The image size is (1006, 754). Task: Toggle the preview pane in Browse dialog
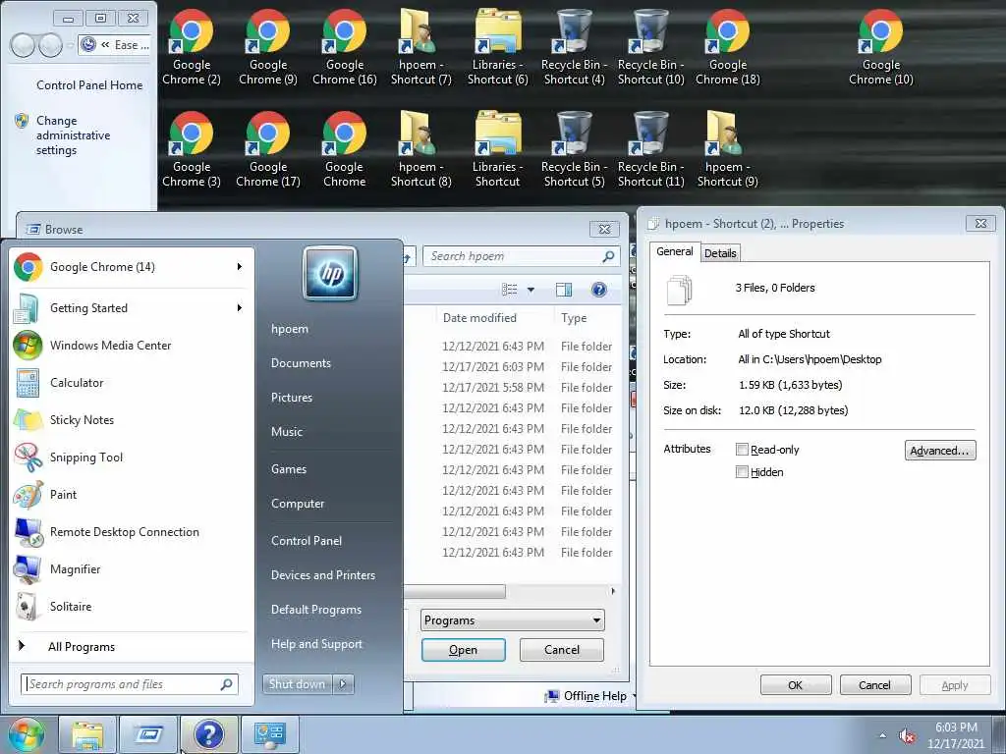tap(563, 290)
